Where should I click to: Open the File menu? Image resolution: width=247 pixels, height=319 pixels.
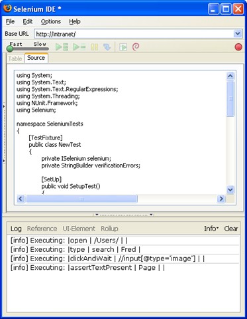pos(10,21)
